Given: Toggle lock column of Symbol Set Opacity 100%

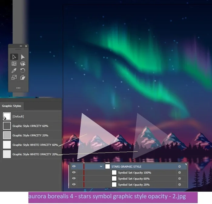Looking at the screenshot, I should 80,173.
